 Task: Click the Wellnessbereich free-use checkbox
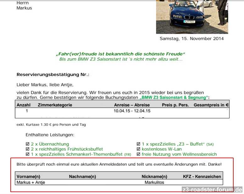click(x=138, y=154)
